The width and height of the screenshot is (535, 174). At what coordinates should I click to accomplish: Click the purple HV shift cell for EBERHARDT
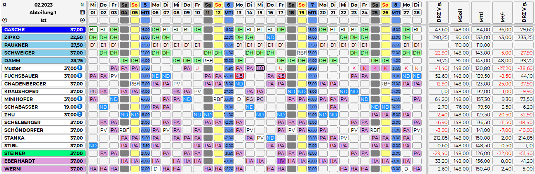pos(281,161)
